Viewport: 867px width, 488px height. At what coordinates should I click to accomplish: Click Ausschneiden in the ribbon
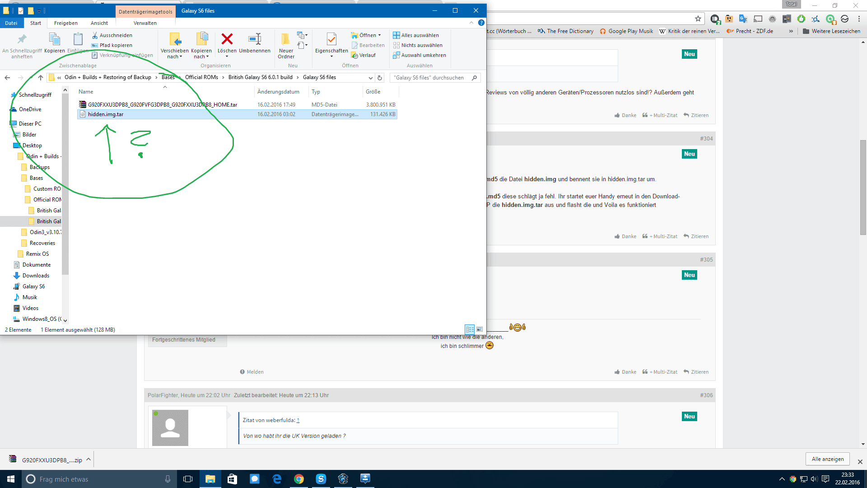[x=112, y=35]
